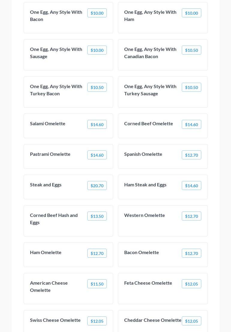Click $10.00 price for One Egg With Bacon
Viewport: 231px width, 332px height.
point(97,13)
